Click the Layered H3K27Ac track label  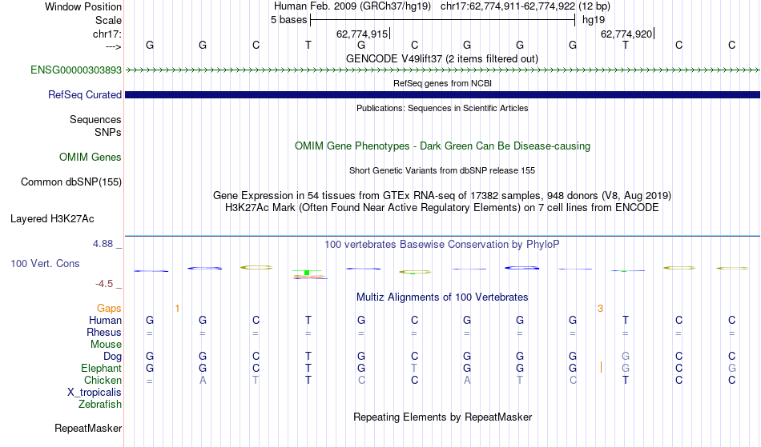click(x=52, y=219)
